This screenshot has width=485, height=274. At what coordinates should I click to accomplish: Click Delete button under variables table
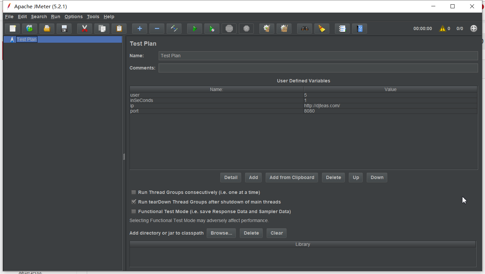334,177
